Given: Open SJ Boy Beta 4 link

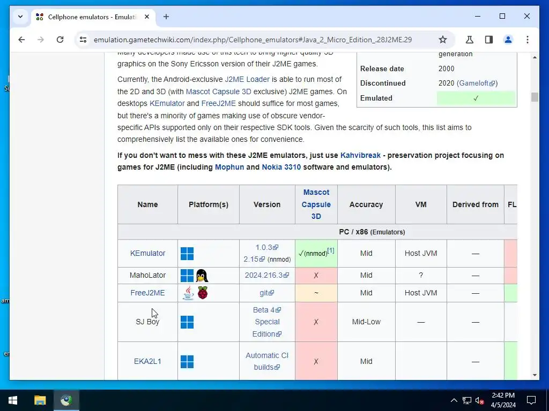Looking at the screenshot, I should [267, 310].
